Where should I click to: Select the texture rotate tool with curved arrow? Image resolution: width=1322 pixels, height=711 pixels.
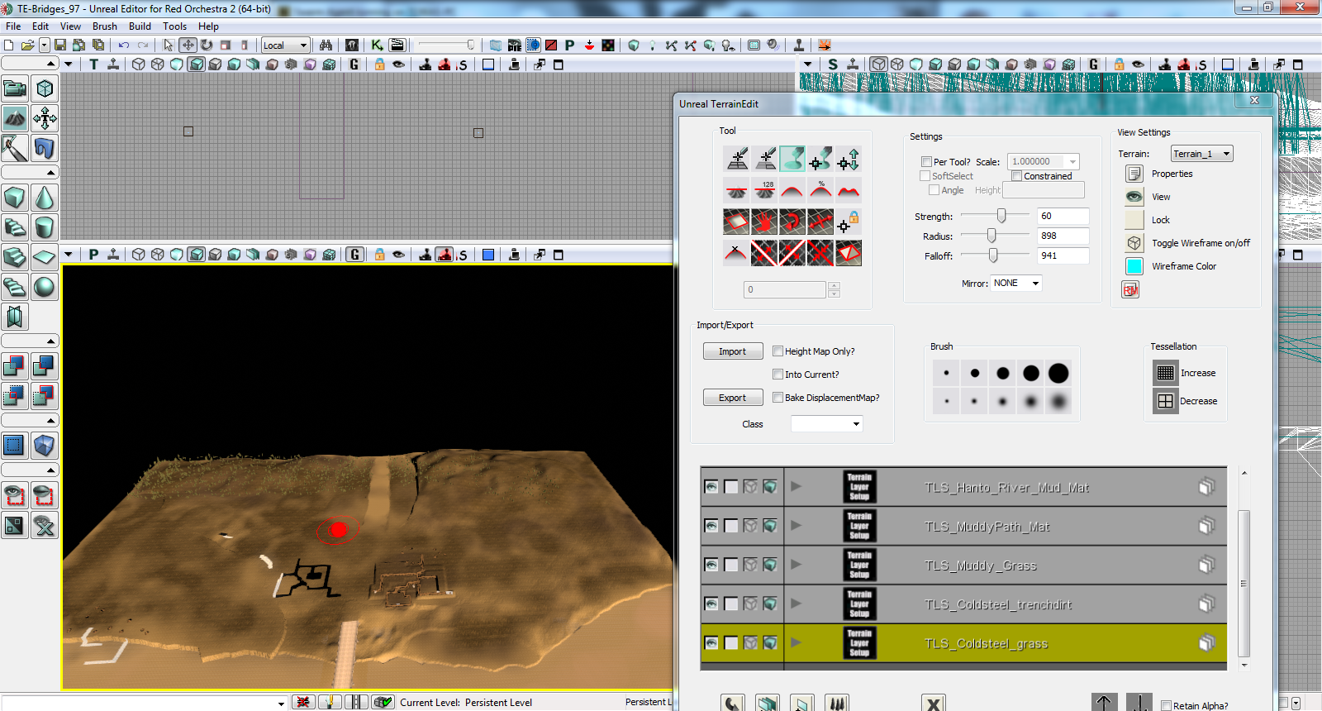point(792,222)
